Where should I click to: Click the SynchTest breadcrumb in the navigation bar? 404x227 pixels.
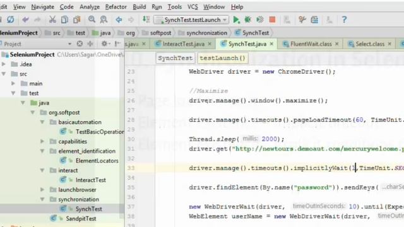pyautogui.click(x=252, y=33)
